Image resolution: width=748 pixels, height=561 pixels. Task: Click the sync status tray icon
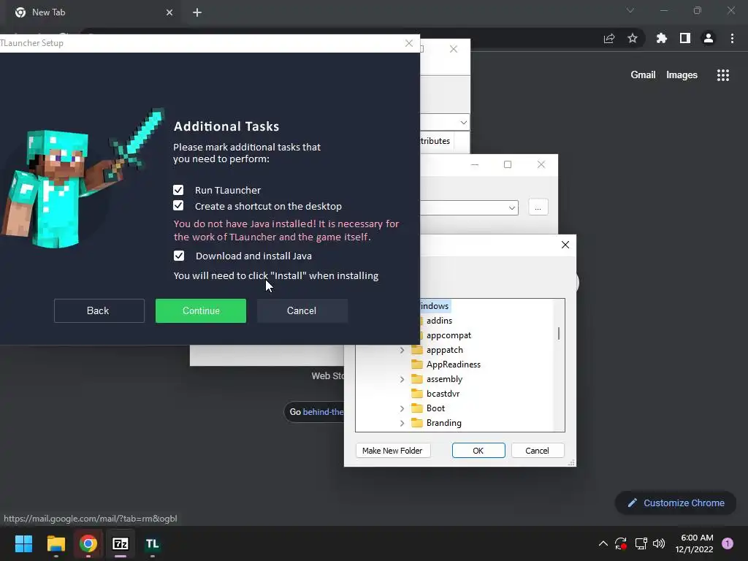[621, 543]
